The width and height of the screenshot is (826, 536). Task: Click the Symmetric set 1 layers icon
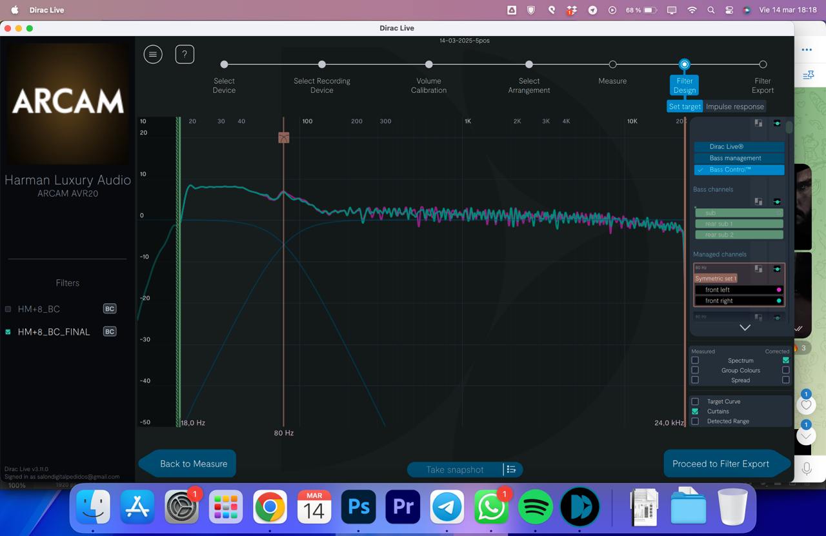pyautogui.click(x=759, y=269)
